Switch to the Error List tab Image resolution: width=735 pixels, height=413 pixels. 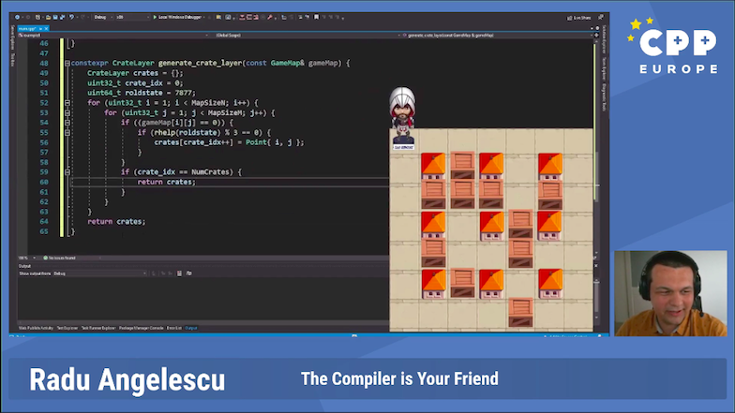click(x=174, y=328)
